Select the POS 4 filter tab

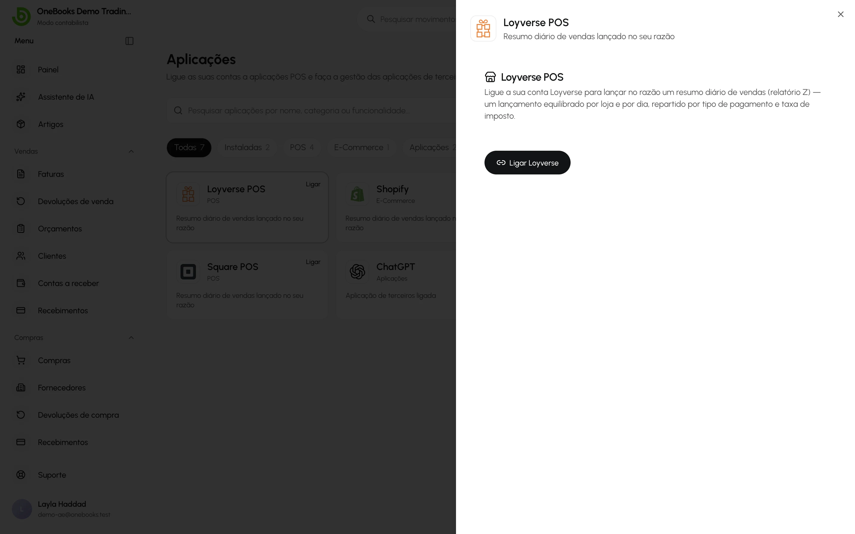click(x=302, y=147)
